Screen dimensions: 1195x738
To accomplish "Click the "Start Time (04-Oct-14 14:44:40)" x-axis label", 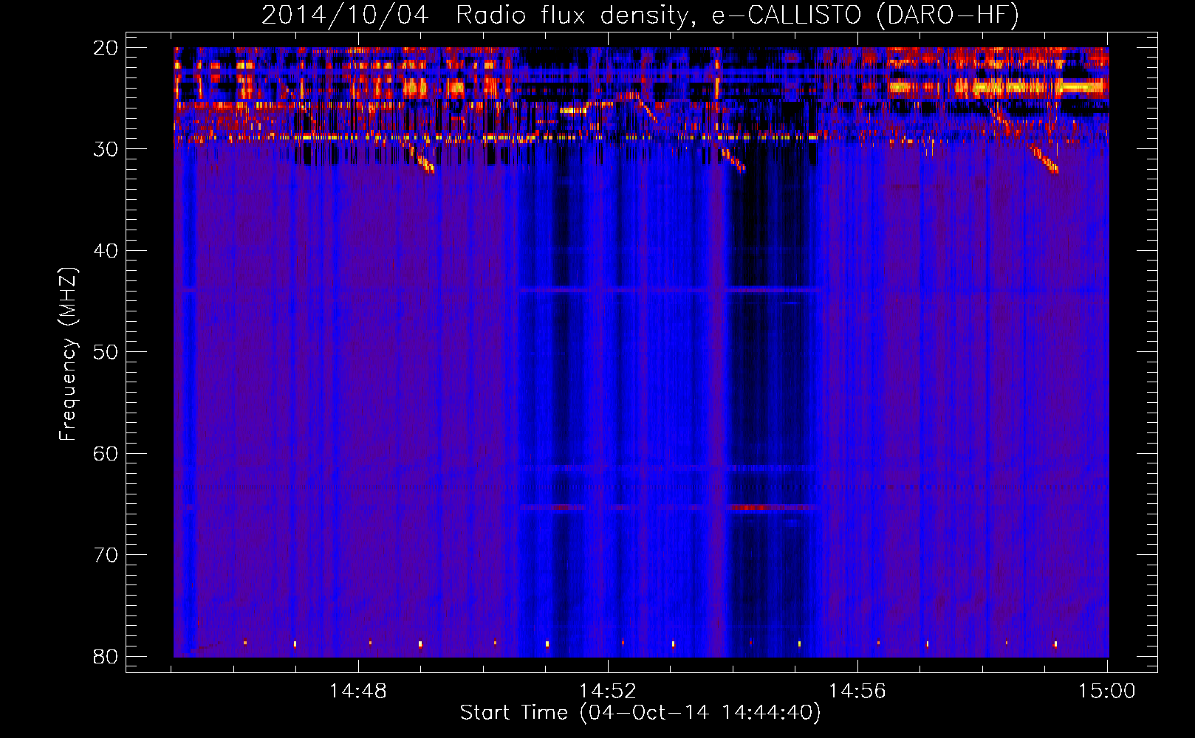I will point(640,713).
